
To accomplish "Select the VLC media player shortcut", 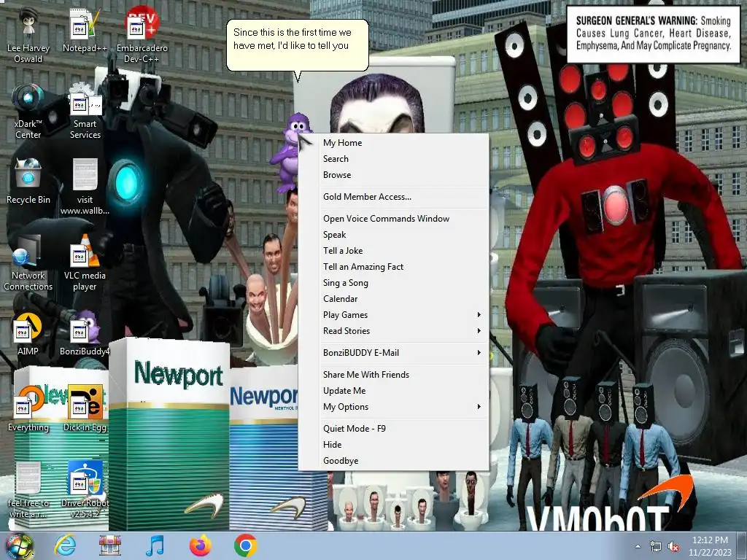I will click(x=85, y=263).
